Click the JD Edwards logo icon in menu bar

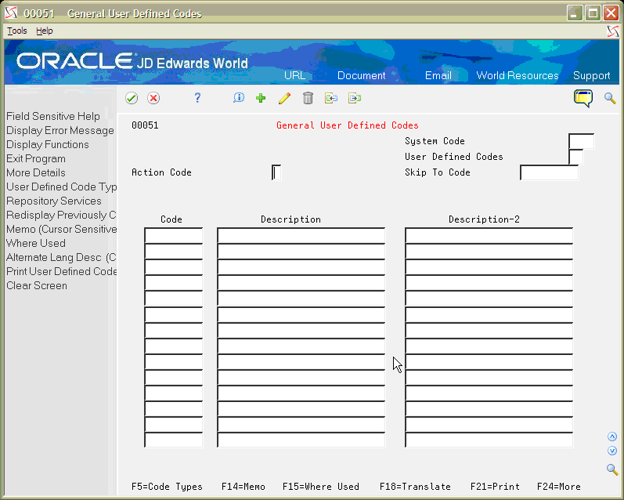pos(613,31)
